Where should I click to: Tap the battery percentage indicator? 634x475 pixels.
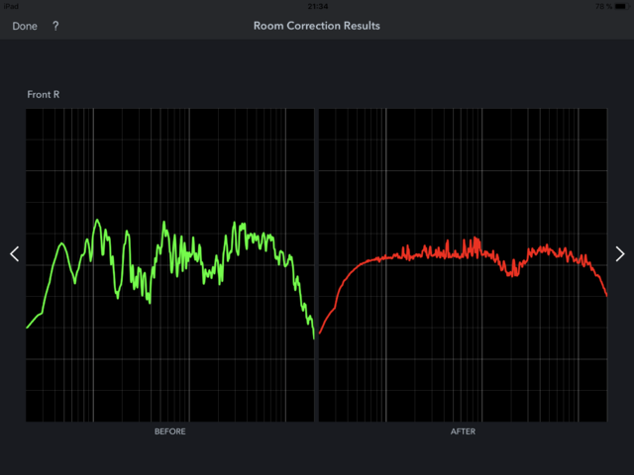[601, 5]
